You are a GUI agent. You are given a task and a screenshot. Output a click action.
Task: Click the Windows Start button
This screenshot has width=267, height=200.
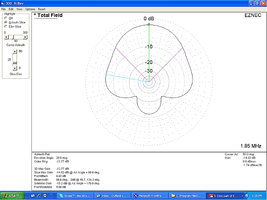[x=12, y=196]
